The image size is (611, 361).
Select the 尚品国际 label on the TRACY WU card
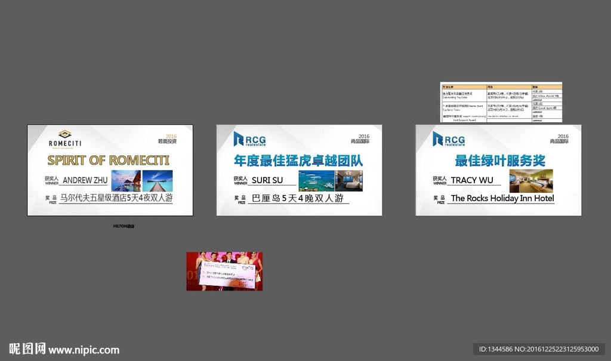[x=559, y=141]
